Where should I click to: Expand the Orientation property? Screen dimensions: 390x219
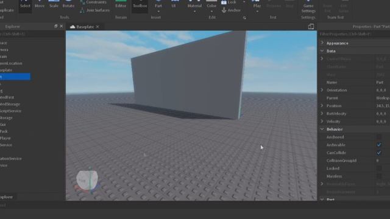(x=322, y=90)
